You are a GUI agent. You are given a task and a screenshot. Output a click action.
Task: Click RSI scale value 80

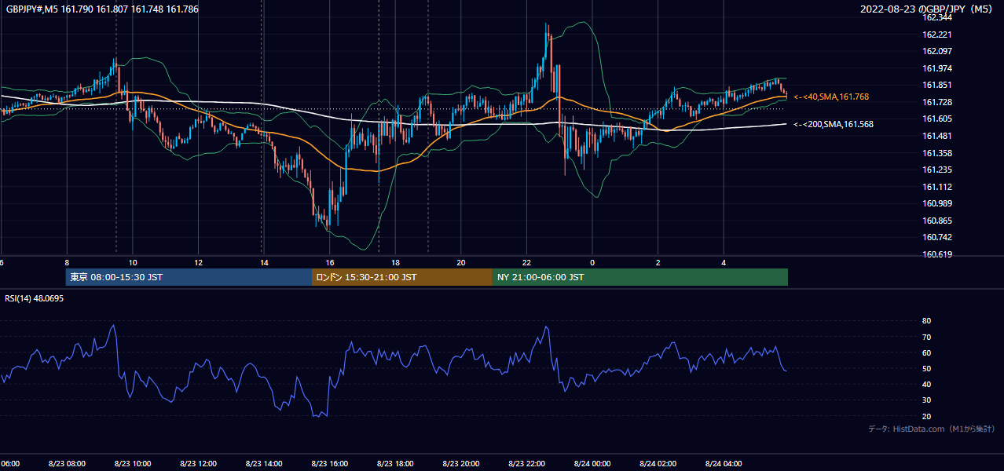tap(927, 321)
